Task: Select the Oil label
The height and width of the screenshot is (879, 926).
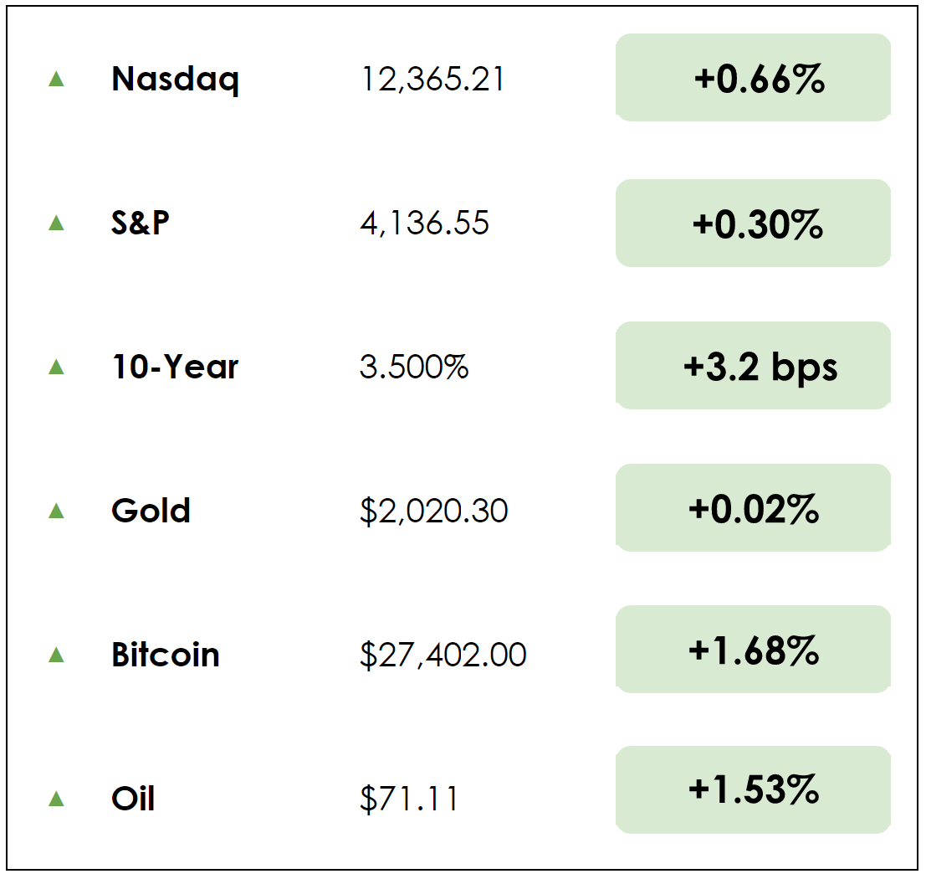Action: pyautogui.click(x=133, y=799)
